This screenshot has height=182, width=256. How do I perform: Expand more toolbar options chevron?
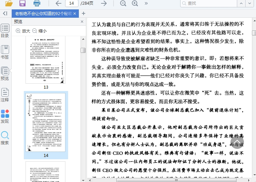tap(146, 3)
